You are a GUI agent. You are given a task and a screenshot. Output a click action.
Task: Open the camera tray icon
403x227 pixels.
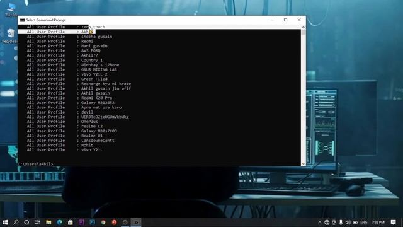(x=334, y=223)
